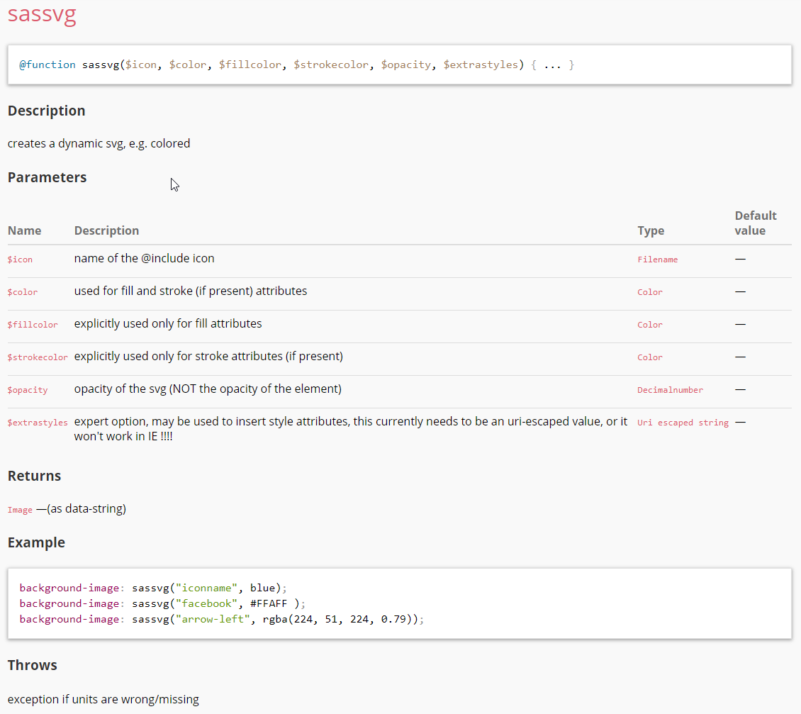Select the $color parameter name

click(23, 292)
